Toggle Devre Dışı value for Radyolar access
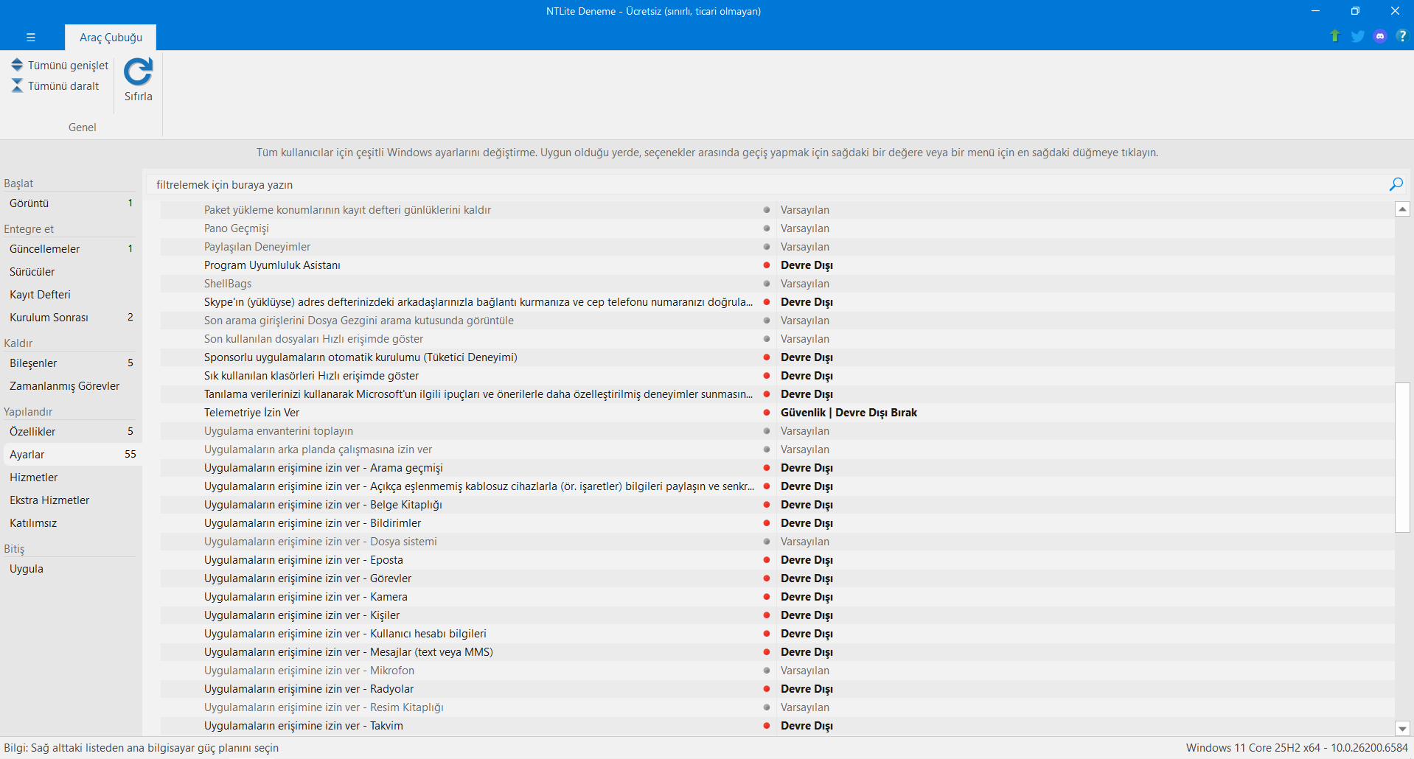 tap(807, 689)
